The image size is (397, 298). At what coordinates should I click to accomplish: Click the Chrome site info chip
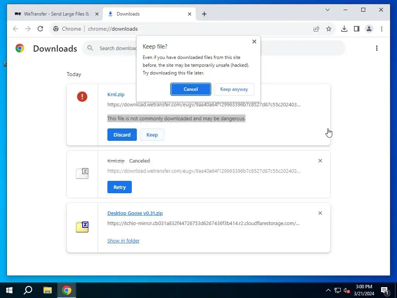[67, 29]
